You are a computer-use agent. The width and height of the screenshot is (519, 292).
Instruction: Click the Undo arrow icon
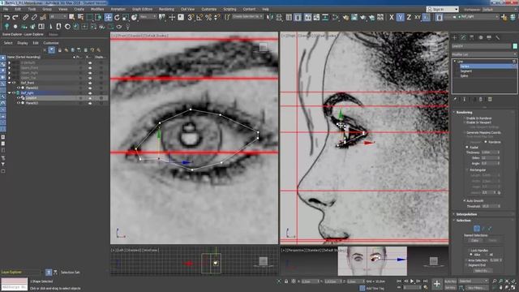[x=6, y=17]
